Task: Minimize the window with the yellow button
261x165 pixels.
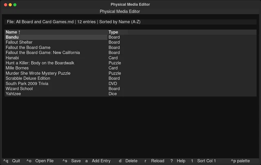Action: click(x=10, y=4)
